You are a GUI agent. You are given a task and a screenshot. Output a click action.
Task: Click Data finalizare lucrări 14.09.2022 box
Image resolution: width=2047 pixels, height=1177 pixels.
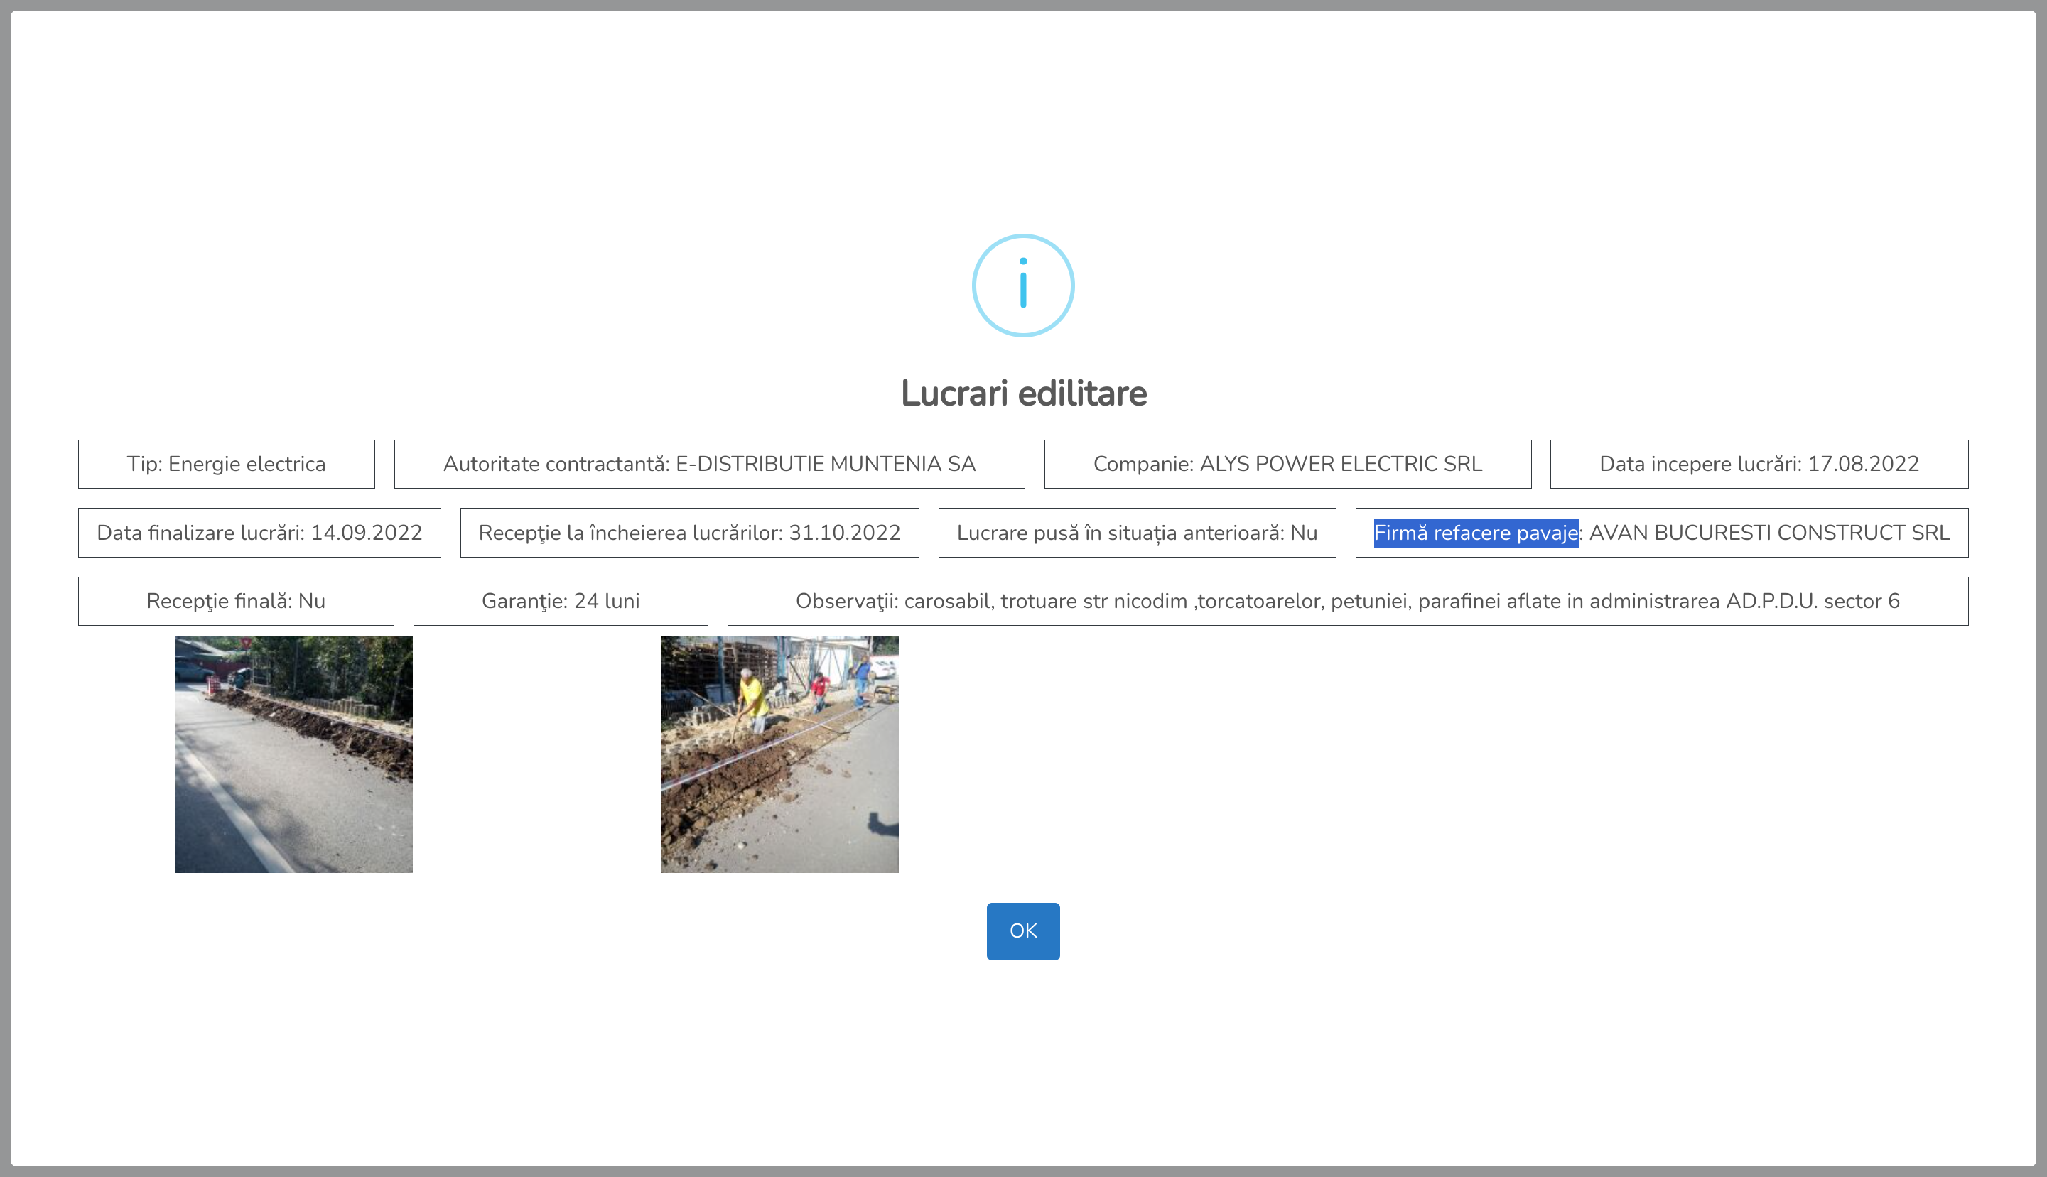click(x=259, y=533)
